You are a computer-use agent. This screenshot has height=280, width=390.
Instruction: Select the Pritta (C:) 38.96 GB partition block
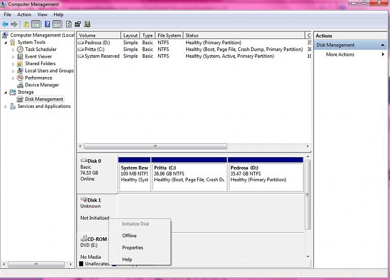[189, 174]
